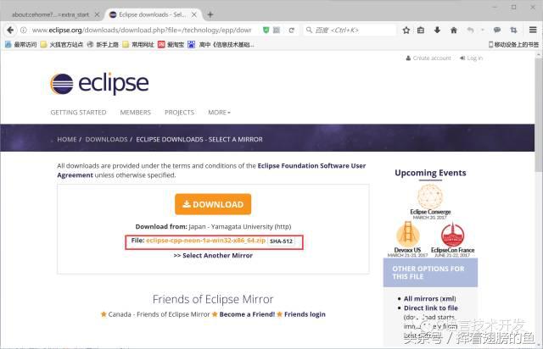Open Direct link to file
This screenshot has width=543, height=349.
pyautogui.click(x=431, y=307)
